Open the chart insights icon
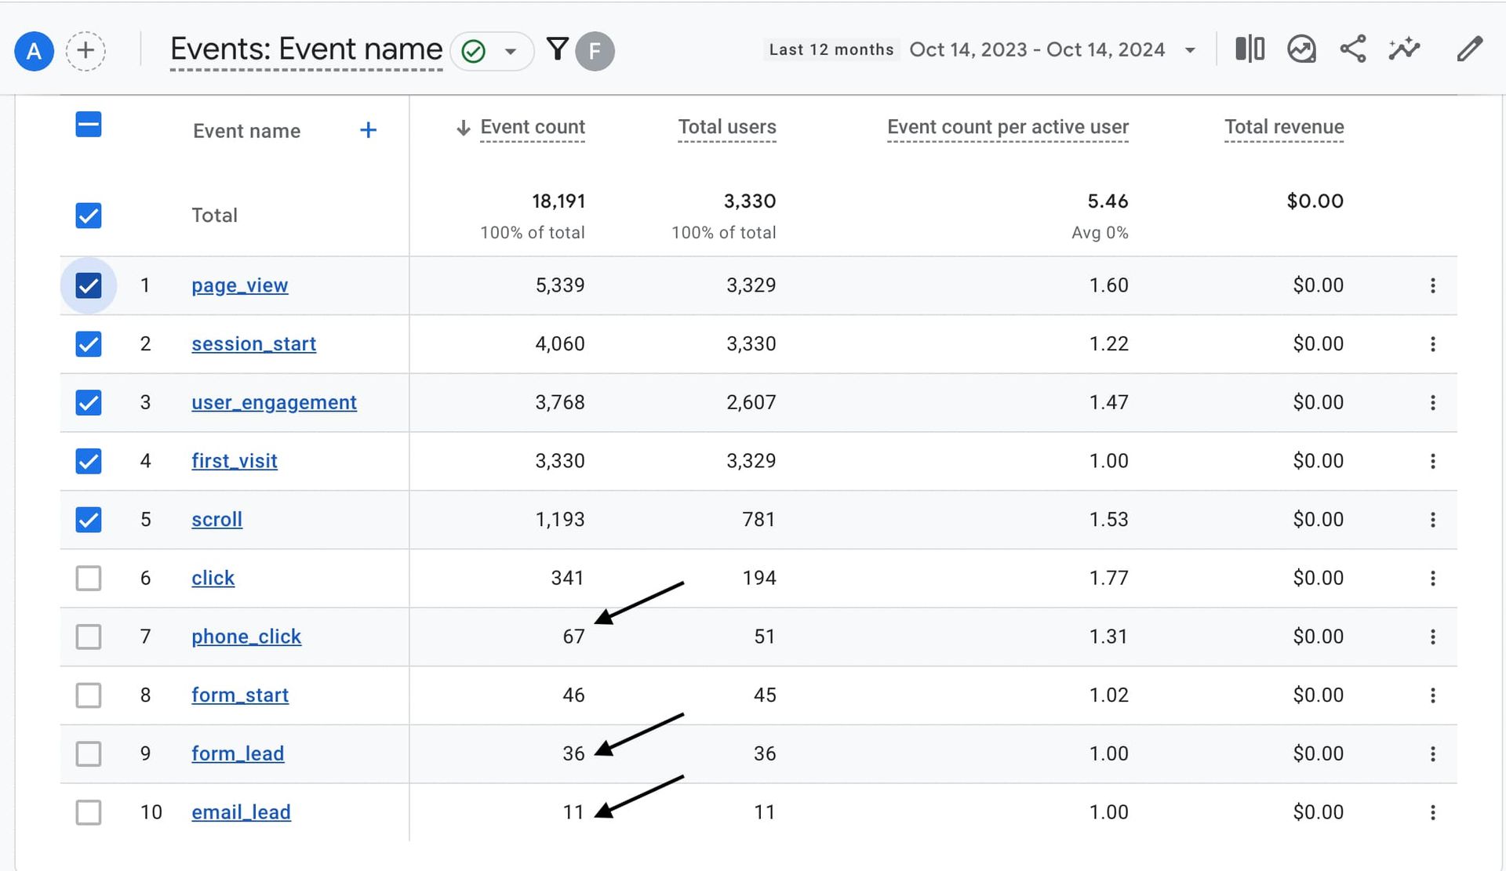Image resolution: width=1506 pixels, height=871 pixels. [1301, 49]
